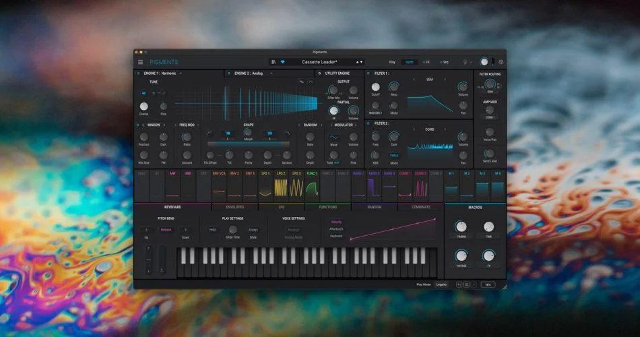This screenshot has width=640, height=337.
Task: Open the hamburger main menu
Action: (140, 62)
